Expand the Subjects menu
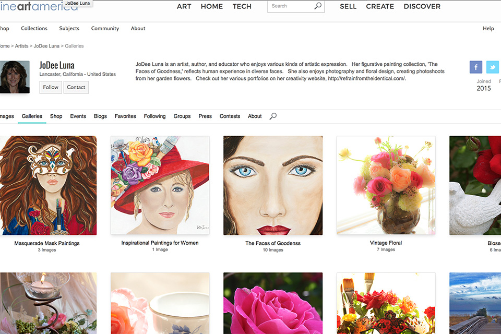The width and height of the screenshot is (501, 334). click(x=69, y=29)
